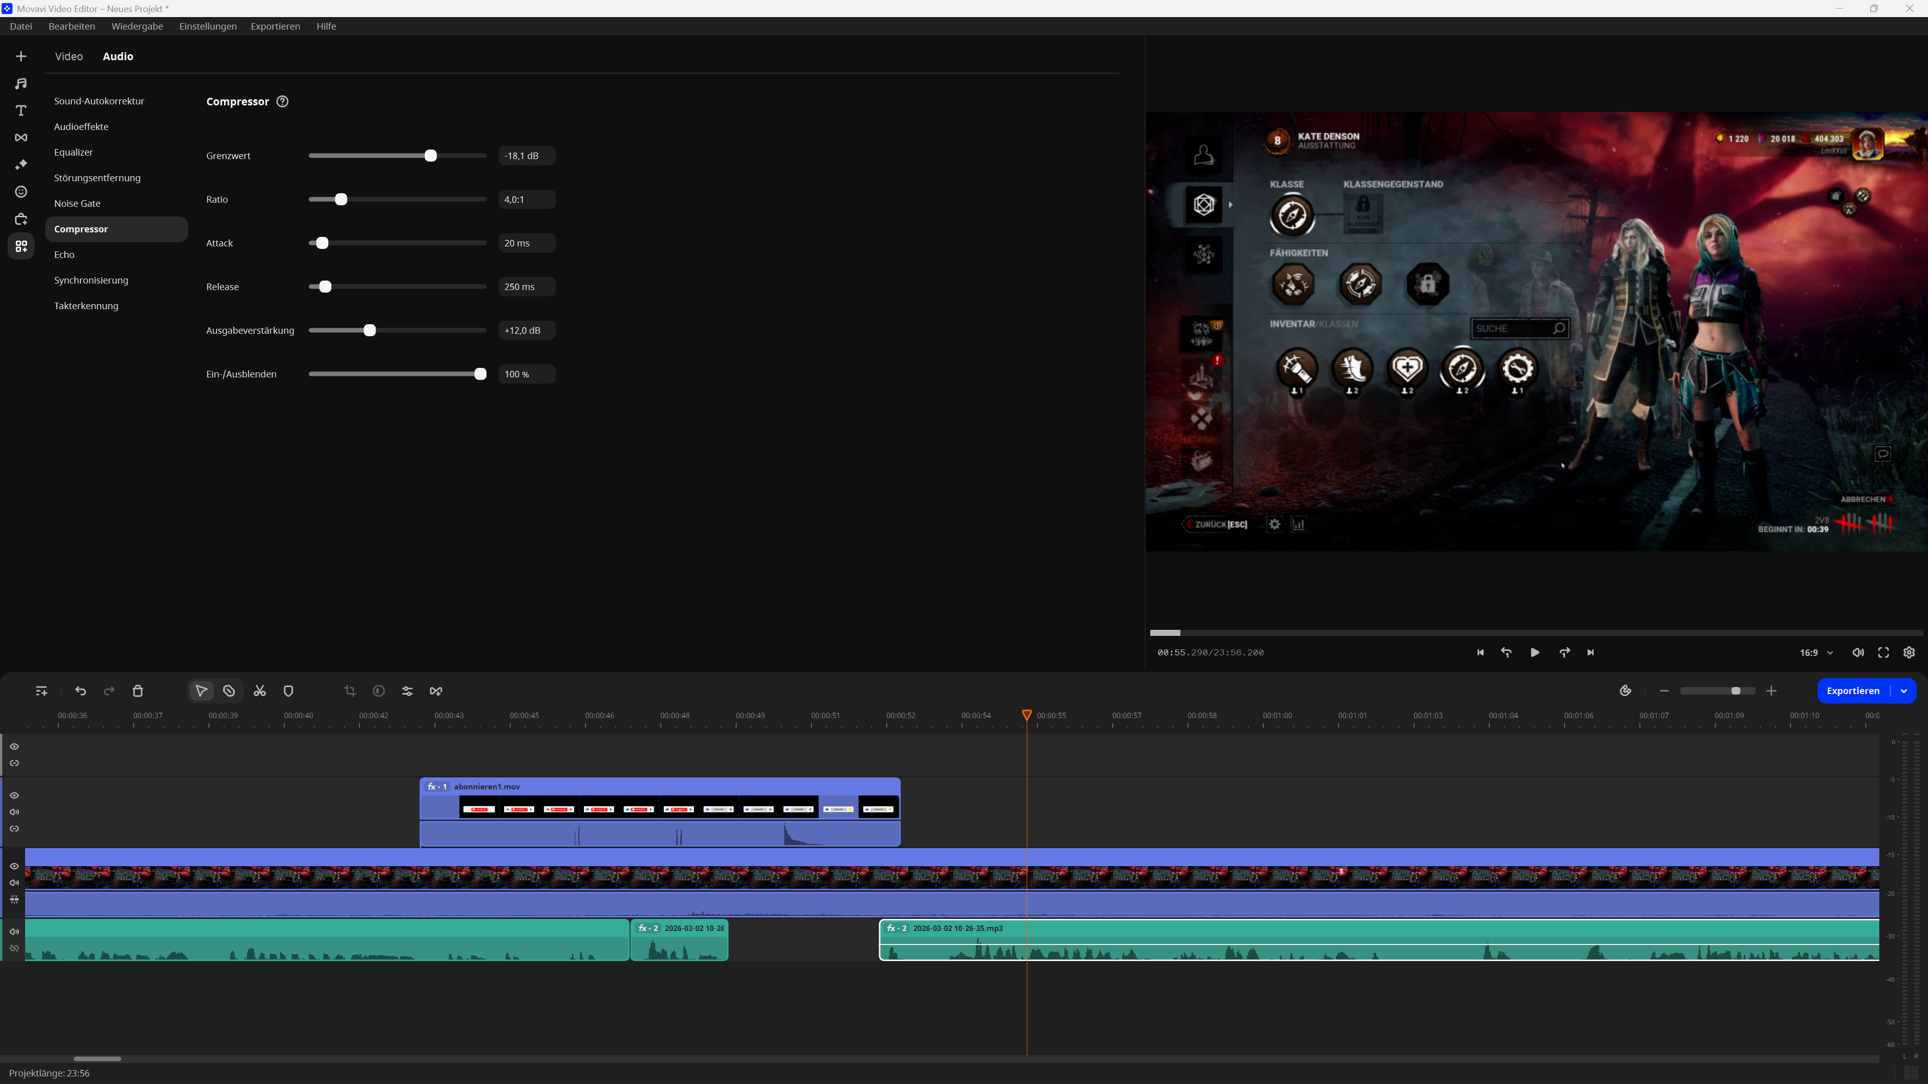Click the scissors split tool
This screenshot has height=1084, width=1928.
260,691
